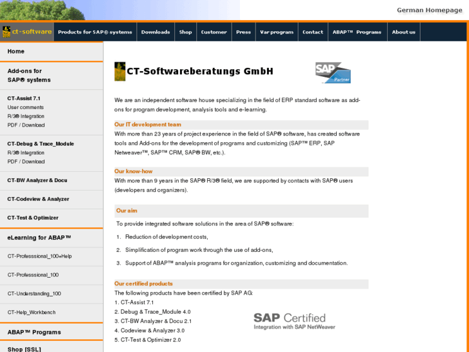The height and width of the screenshot is (352, 469).
Task: Open the CT-Professsional_100 sidebar link
Action: point(33,275)
